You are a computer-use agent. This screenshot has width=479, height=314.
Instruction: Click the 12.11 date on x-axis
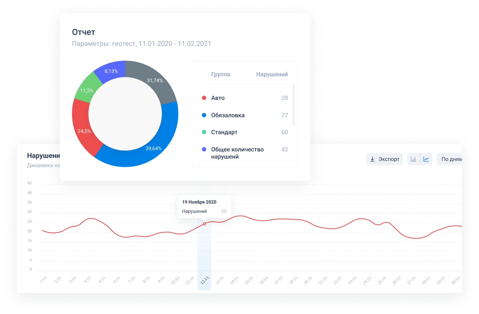point(205,280)
